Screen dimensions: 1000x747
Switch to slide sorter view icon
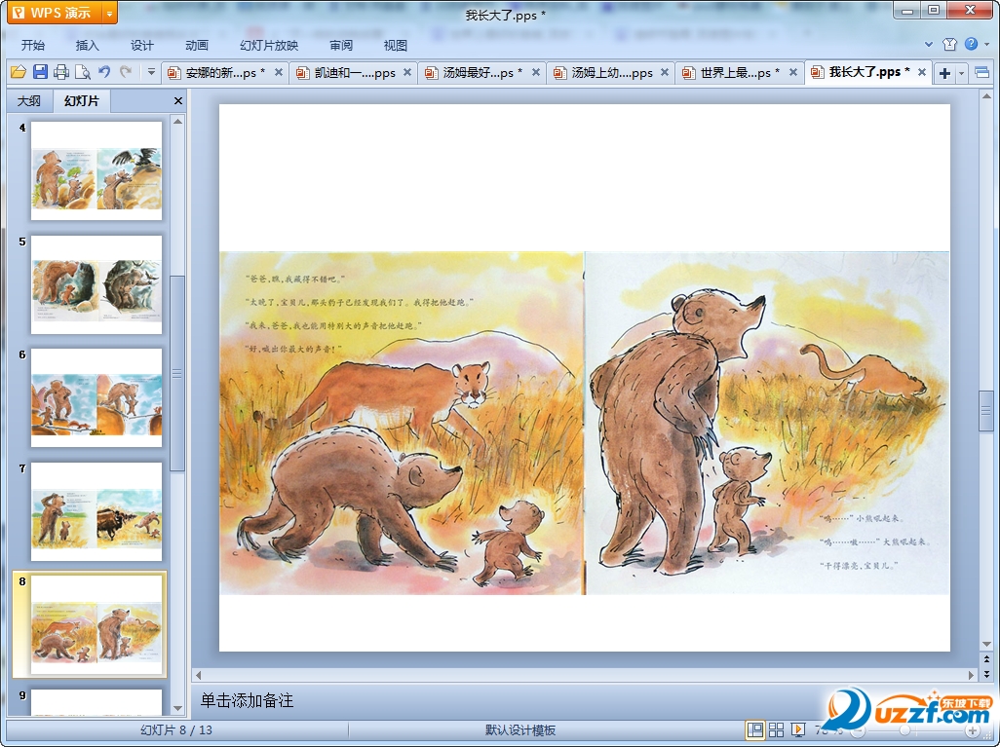point(776,730)
